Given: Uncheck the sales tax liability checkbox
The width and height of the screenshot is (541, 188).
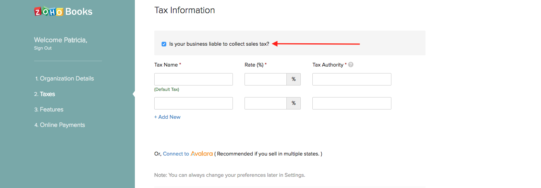Looking at the screenshot, I should point(164,44).
